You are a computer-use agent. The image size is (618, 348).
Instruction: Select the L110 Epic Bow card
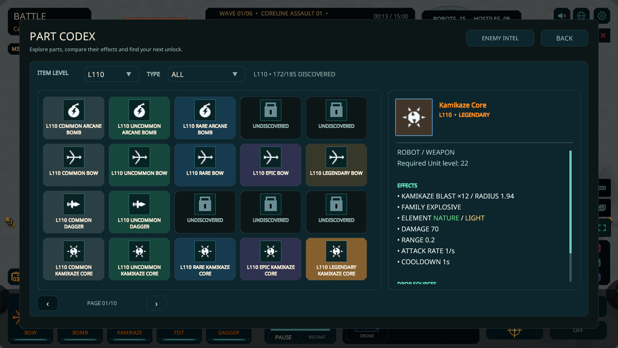click(x=271, y=165)
